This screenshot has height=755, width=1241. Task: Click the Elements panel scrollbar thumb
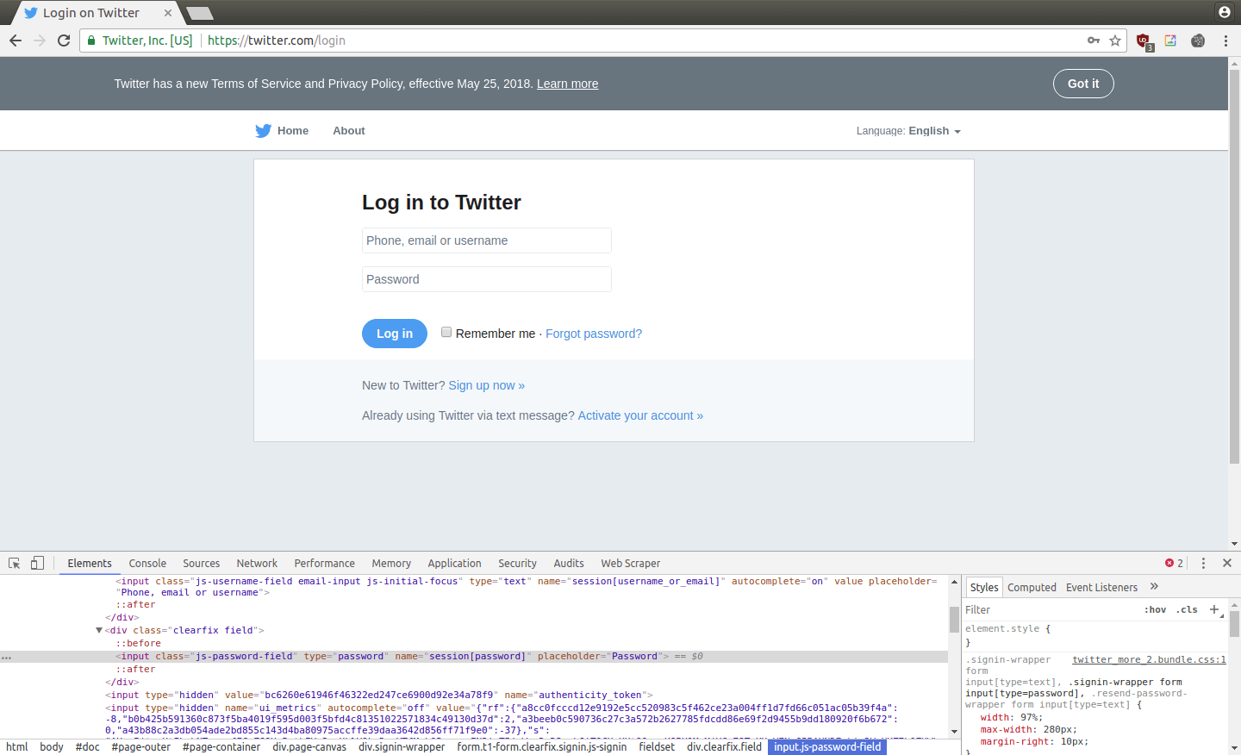954,619
